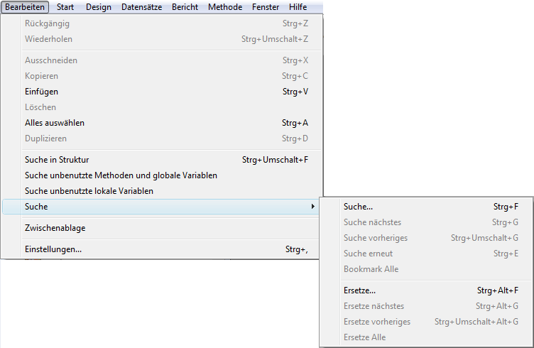534x348 pixels.
Task: Select Ersetze... in the submenu
Action: click(x=359, y=290)
